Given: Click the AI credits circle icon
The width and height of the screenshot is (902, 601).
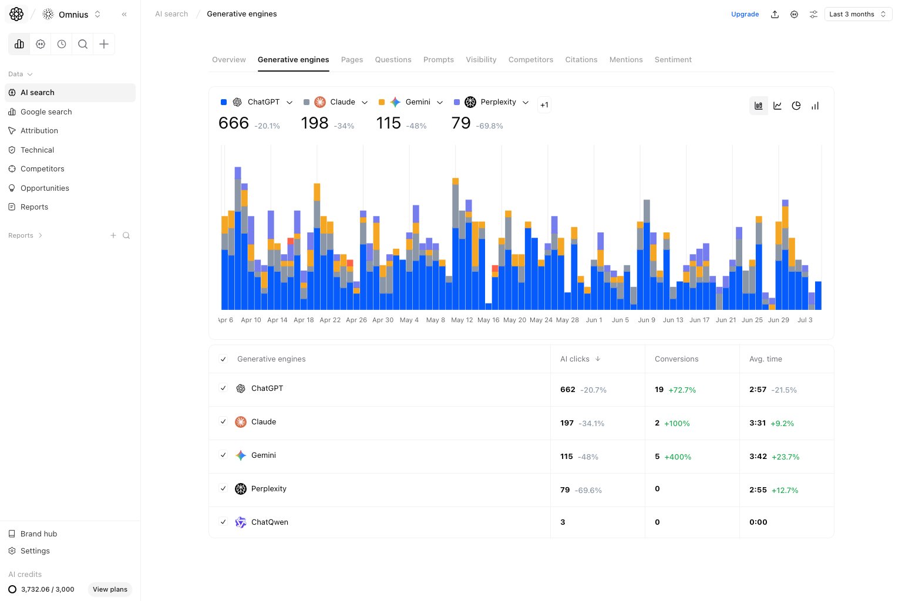Looking at the screenshot, I should [12, 589].
